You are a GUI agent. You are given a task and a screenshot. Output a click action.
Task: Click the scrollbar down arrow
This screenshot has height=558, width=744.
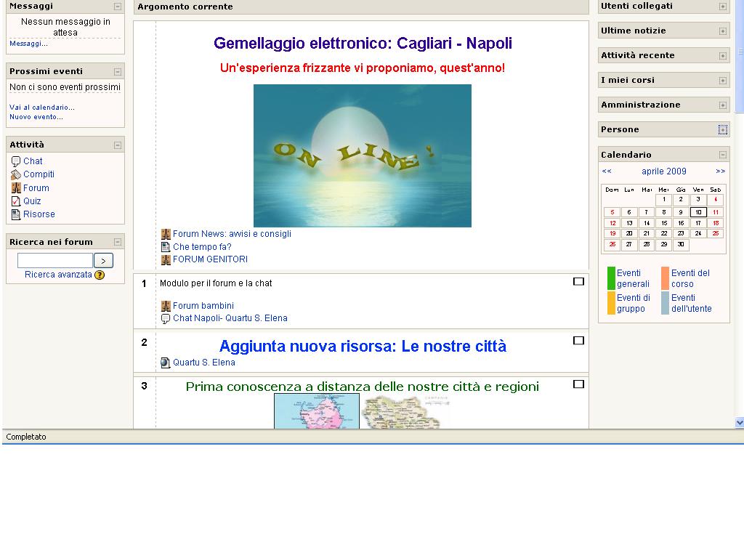point(739,422)
